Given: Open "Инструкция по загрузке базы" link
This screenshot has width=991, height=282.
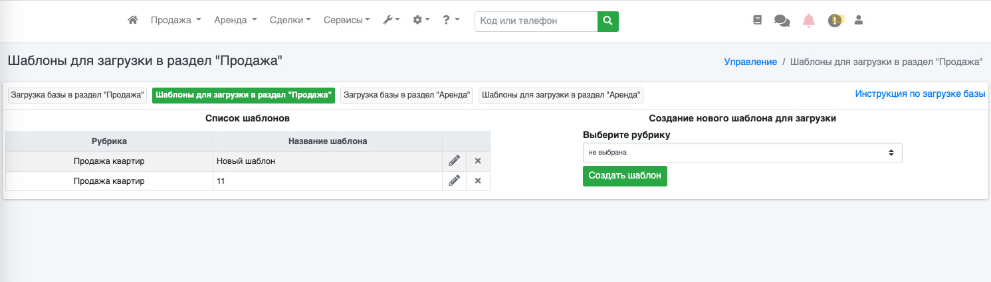Looking at the screenshot, I should (x=920, y=94).
